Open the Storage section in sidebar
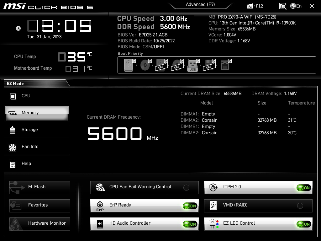The image size is (321, 241). click(x=37, y=130)
